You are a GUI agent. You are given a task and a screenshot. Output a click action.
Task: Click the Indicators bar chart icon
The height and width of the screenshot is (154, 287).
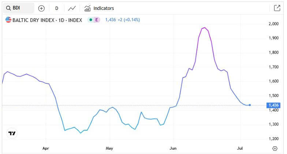point(87,8)
